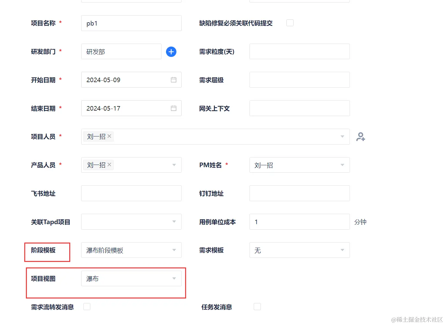Screen dimensions: 445x325
Task: Click the add-user icon next to 项目人员
Action: [361, 137]
